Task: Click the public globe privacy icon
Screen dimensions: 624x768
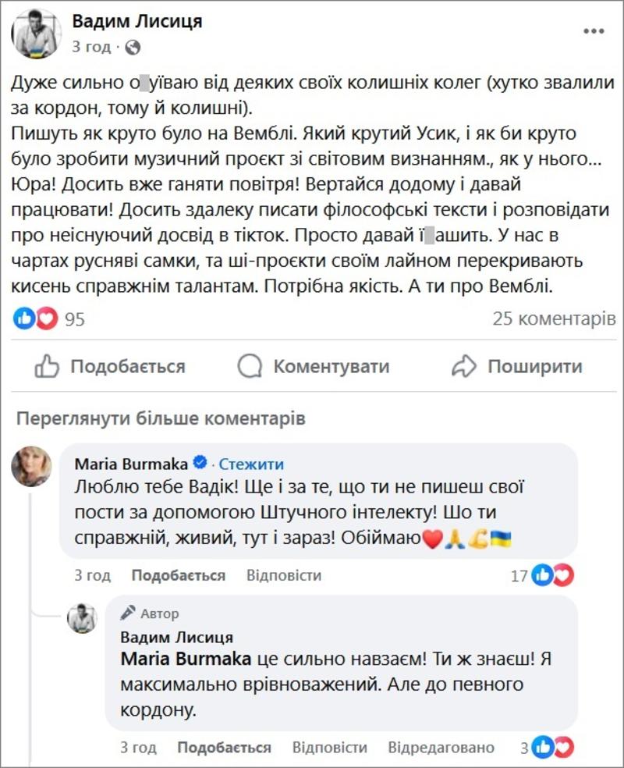Action: 133,47
